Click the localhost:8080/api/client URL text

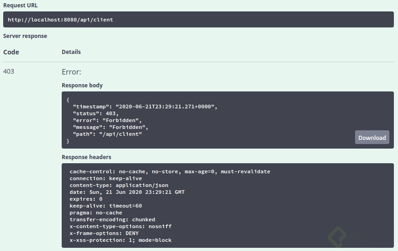pos(60,20)
